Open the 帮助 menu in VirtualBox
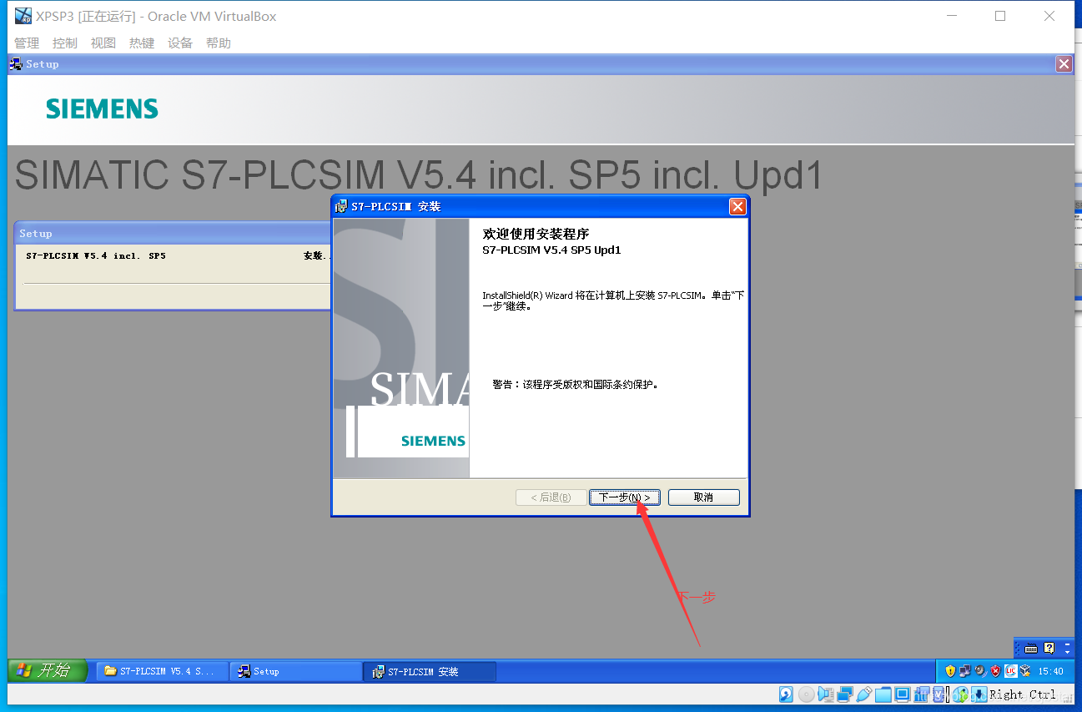Viewport: 1082px width, 712px height. [x=219, y=43]
